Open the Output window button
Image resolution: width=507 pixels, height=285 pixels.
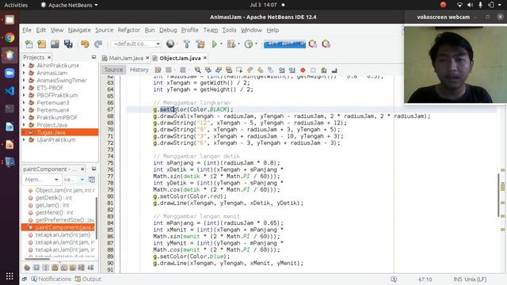click(x=88, y=279)
